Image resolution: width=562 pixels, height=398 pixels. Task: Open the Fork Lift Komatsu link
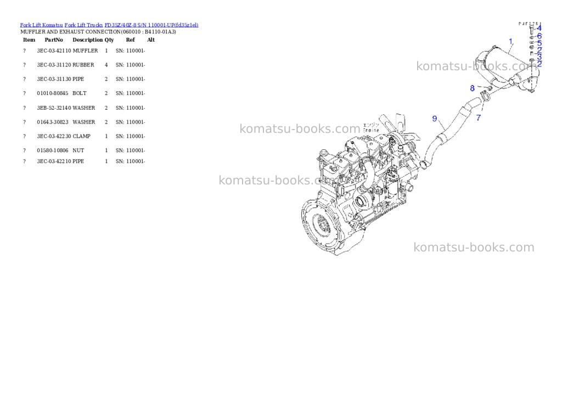pyautogui.click(x=41, y=25)
